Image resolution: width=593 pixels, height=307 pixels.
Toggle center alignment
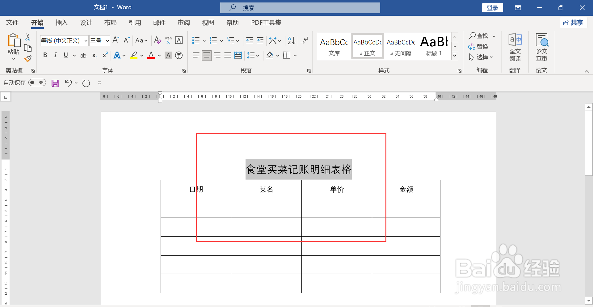(207, 55)
